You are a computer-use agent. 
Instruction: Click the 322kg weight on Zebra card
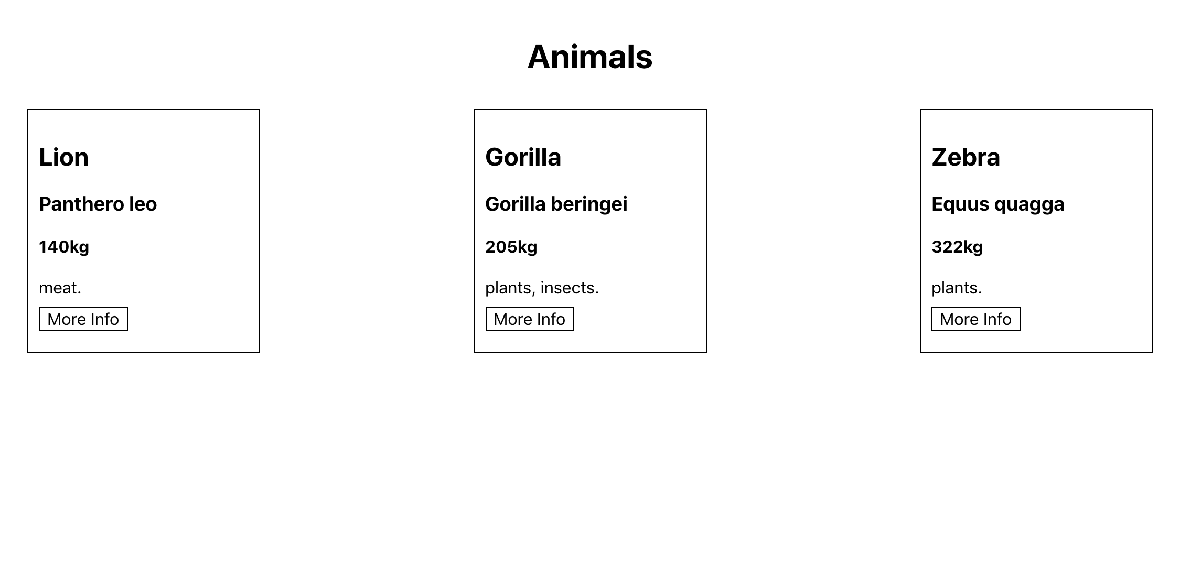(957, 247)
